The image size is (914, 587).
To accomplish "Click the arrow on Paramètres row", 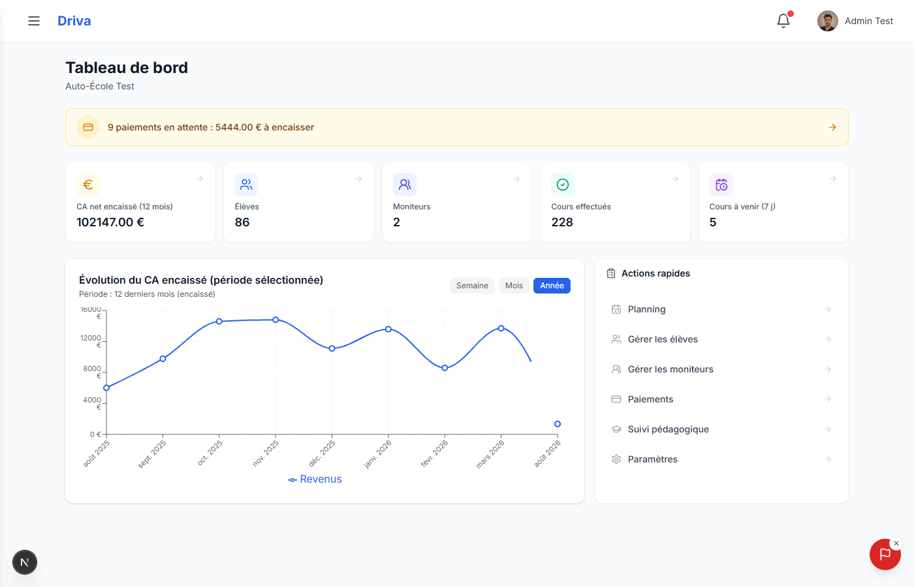I will click(828, 459).
